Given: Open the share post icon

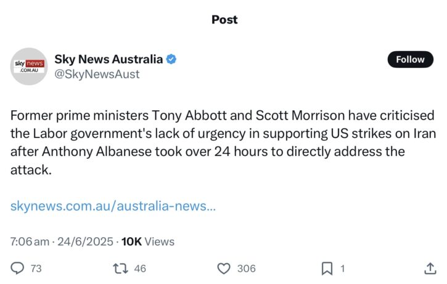Looking at the screenshot, I should (430, 269).
